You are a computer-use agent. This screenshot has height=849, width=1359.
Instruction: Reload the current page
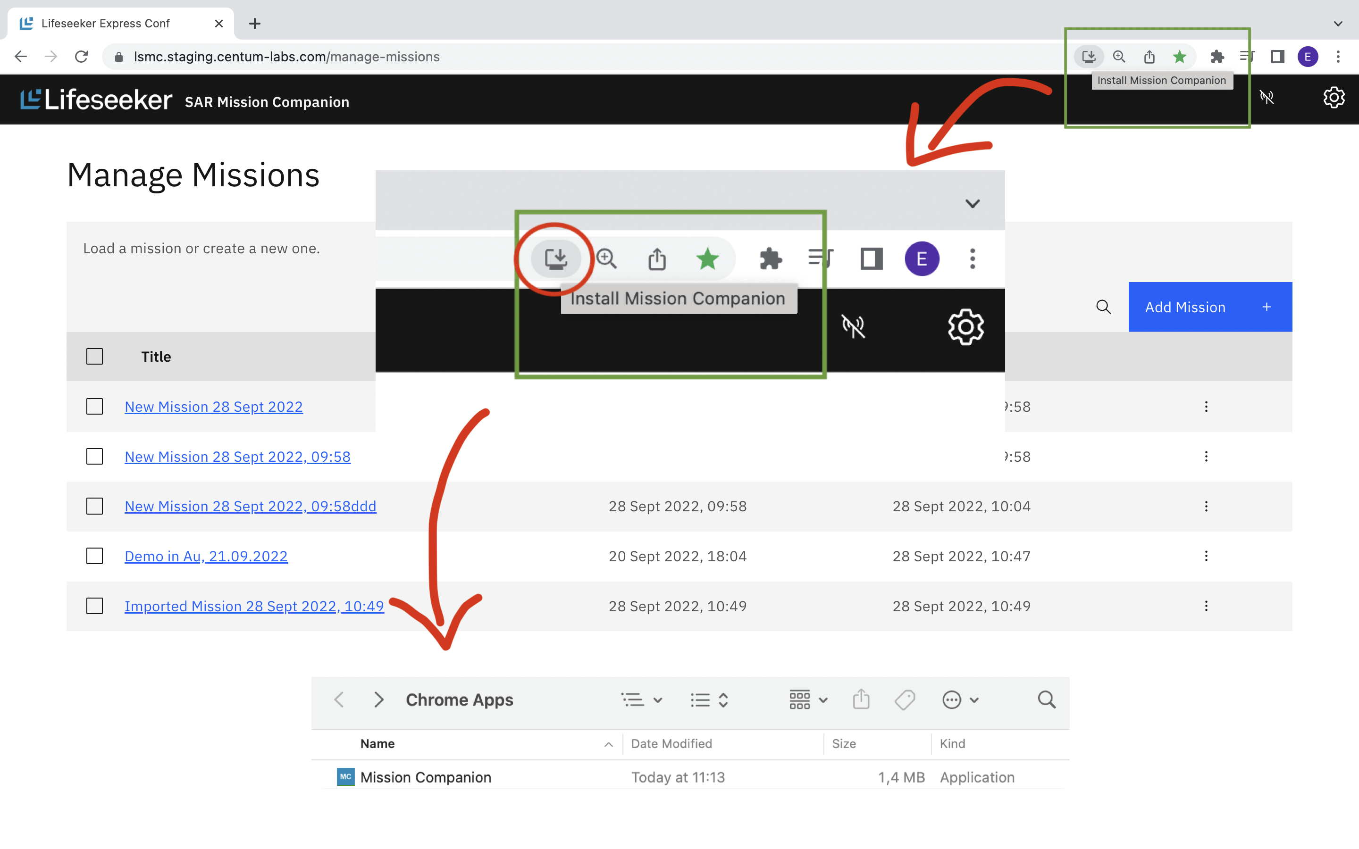coord(82,57)
